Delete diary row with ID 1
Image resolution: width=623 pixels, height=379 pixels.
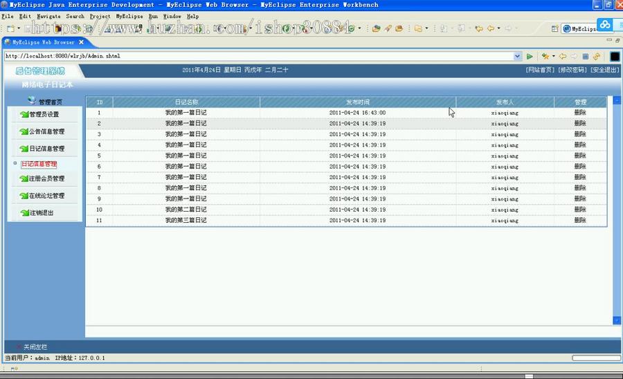pos(580,113)
